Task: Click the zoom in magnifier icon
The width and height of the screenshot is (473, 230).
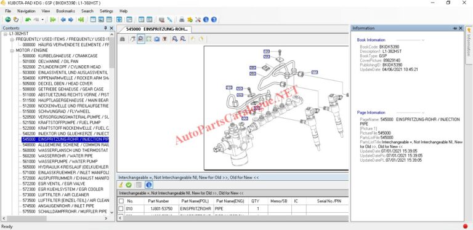Action: tap(174, 39)
